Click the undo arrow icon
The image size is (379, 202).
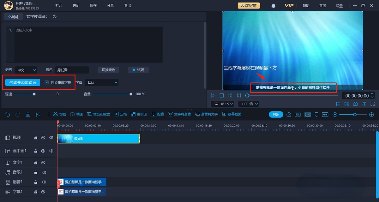click(x=8, y=114)
